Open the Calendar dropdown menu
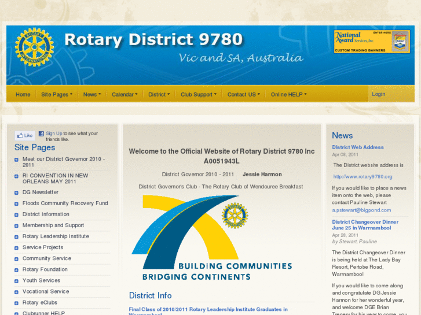The width and height of the screenshot is (421, 315). tap(125, 94)
